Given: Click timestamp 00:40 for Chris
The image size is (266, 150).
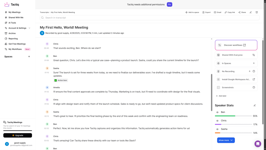Looking at the screenshot, I should (47, 48).
